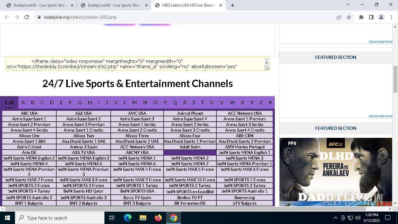Open the Animal Planet channel

coord(190,113)
